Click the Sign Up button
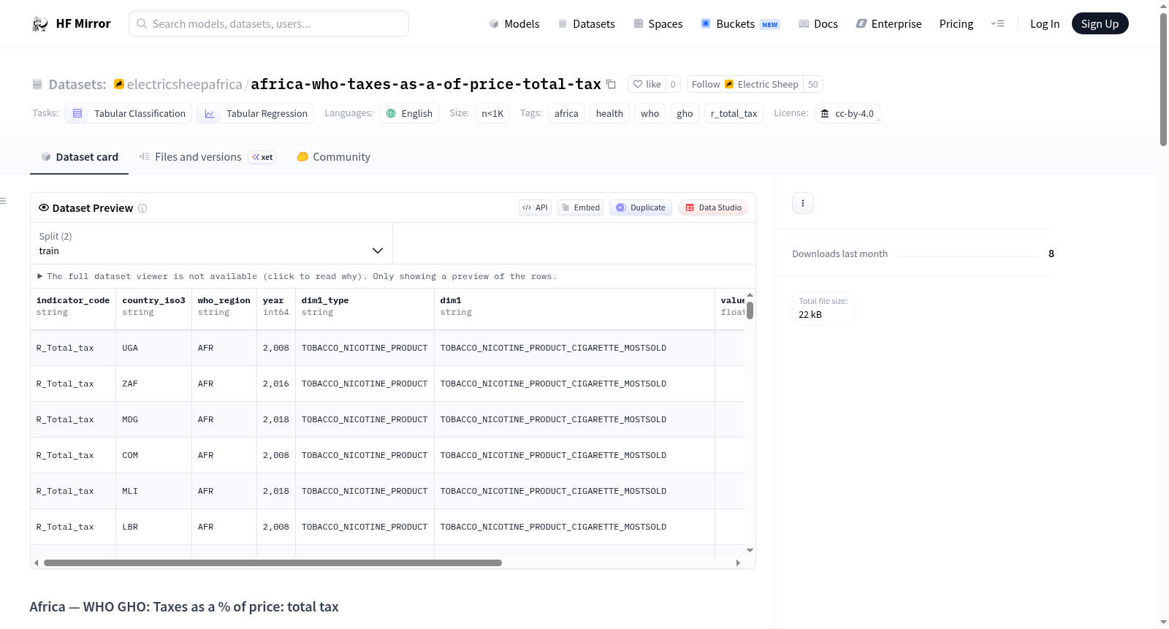The width and height of the screenshot is (1169, 629). click(1100, 24)
